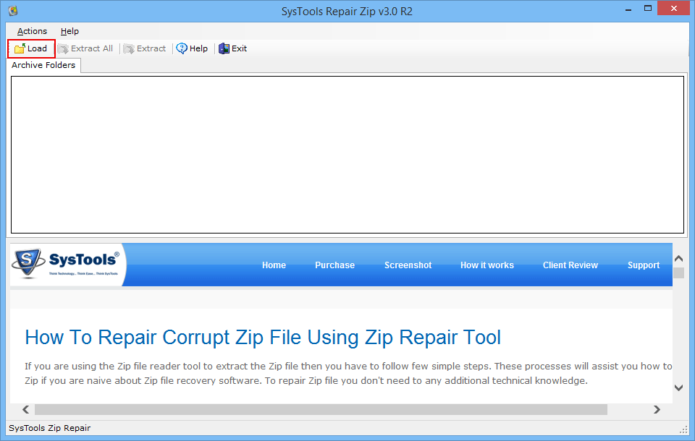Screen dimensions: 695x441
Task: Click the Extract All toolbar button
Action: point(85,48)
